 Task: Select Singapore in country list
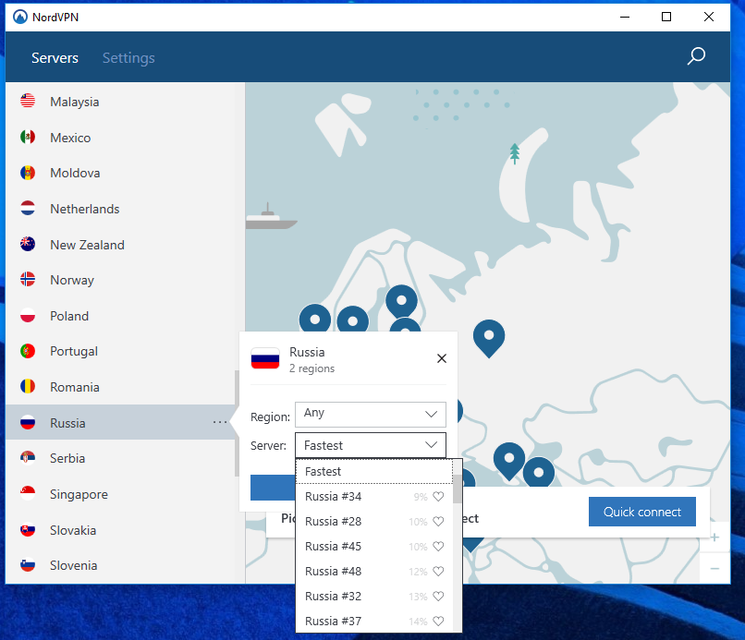pos(121,494)
